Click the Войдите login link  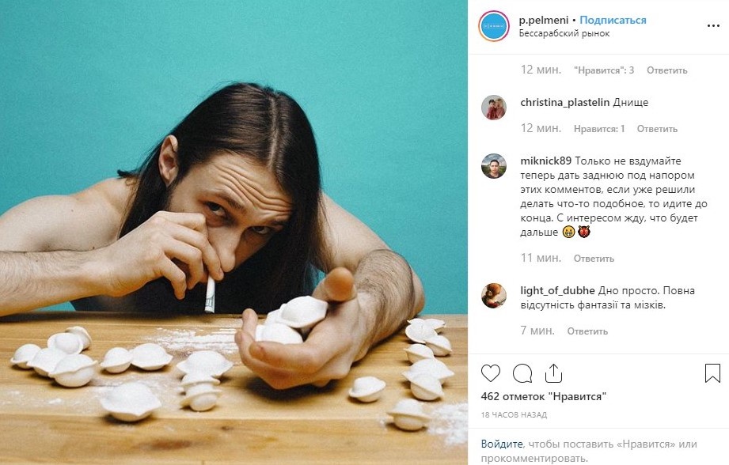pos(500,444)
